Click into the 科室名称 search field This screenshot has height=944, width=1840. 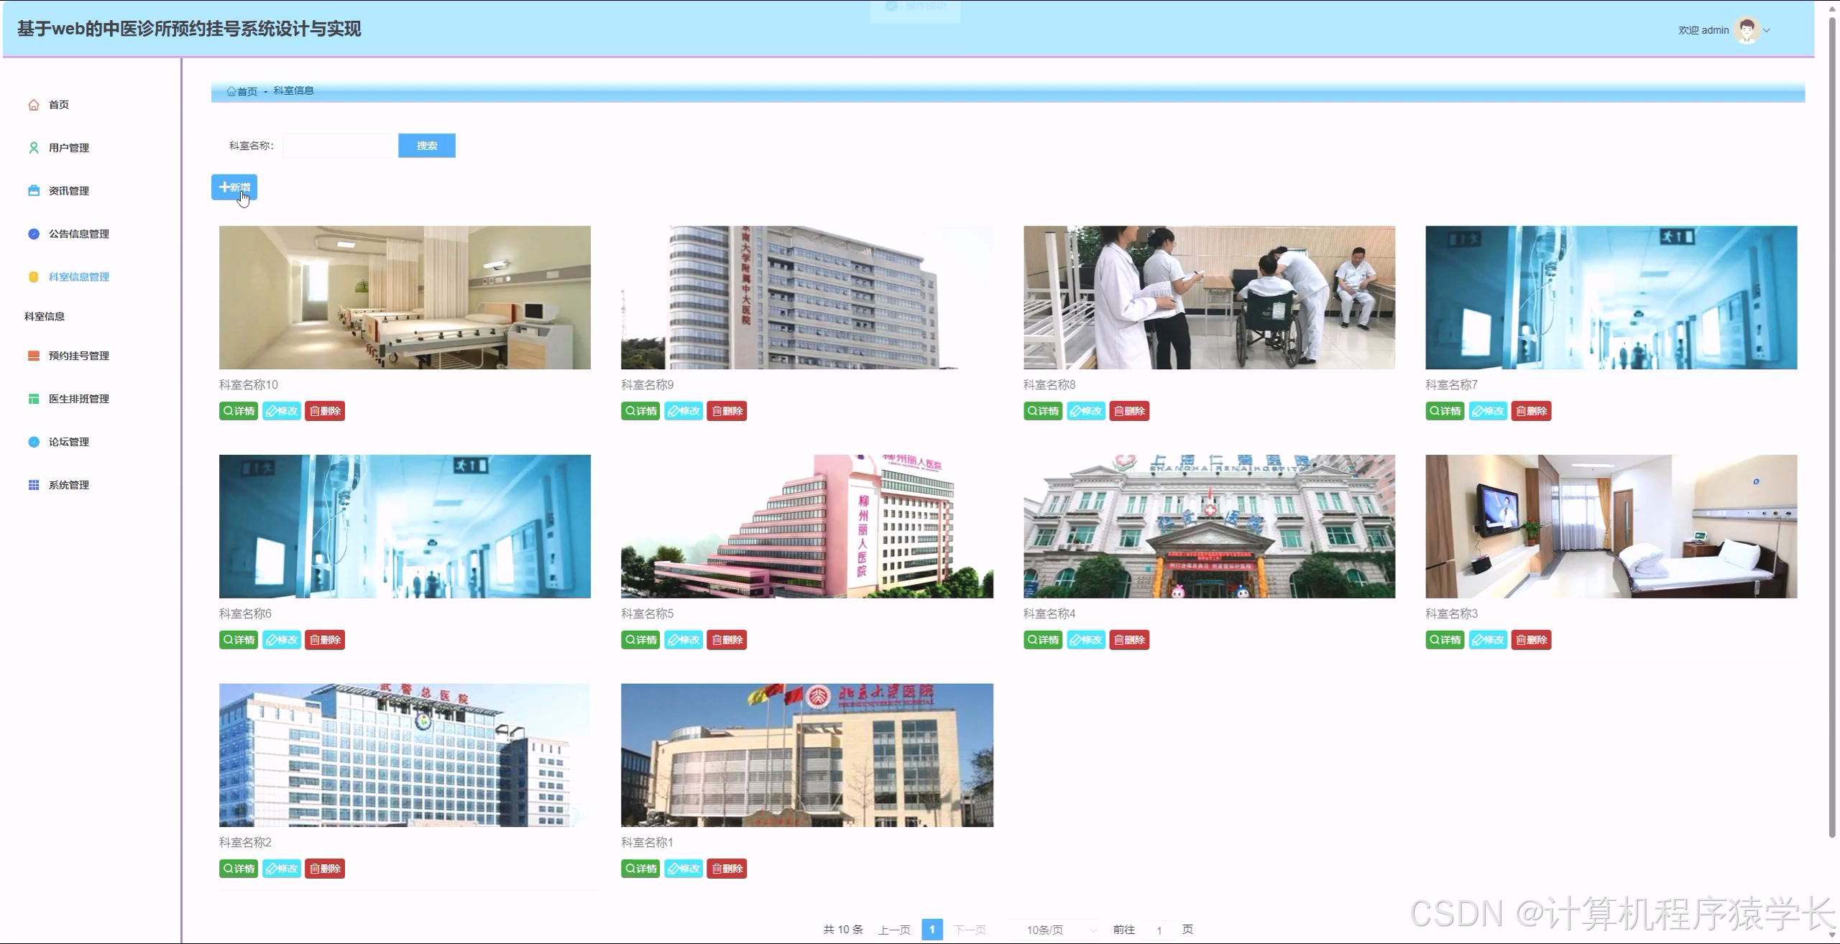[x=337, y=146]
